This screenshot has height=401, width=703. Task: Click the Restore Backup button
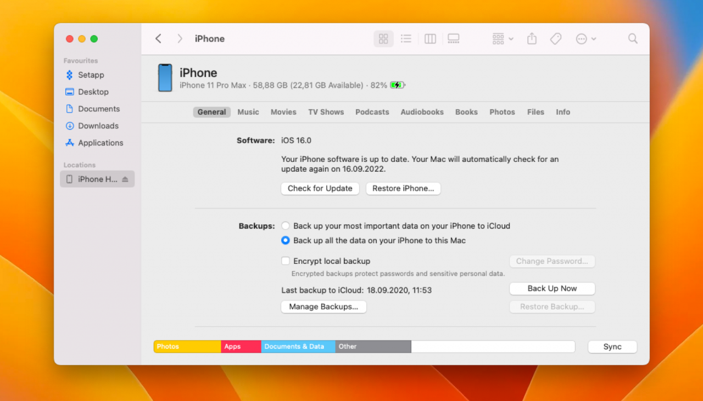(552, 307)
